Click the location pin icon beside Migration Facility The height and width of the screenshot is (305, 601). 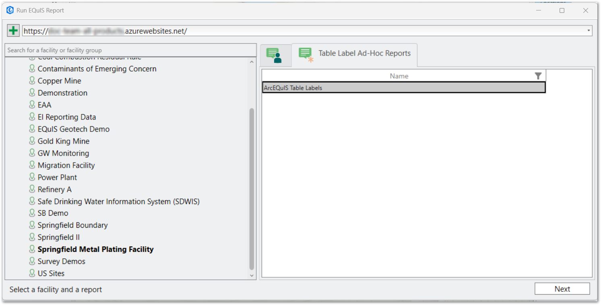point(32,165)
